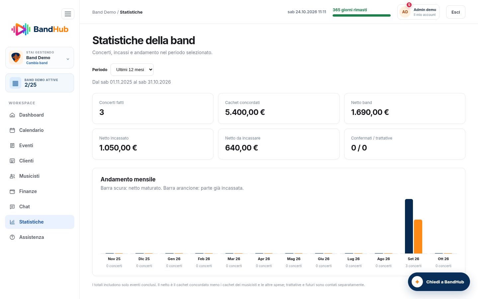Click the Finanze wallet icon
This screenshot has width=478, height=299.
click(12, 191)
